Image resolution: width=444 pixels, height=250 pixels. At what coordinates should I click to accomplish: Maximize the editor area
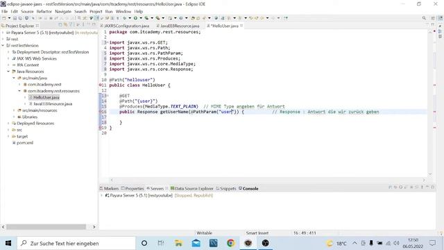[x=433, y=25]
